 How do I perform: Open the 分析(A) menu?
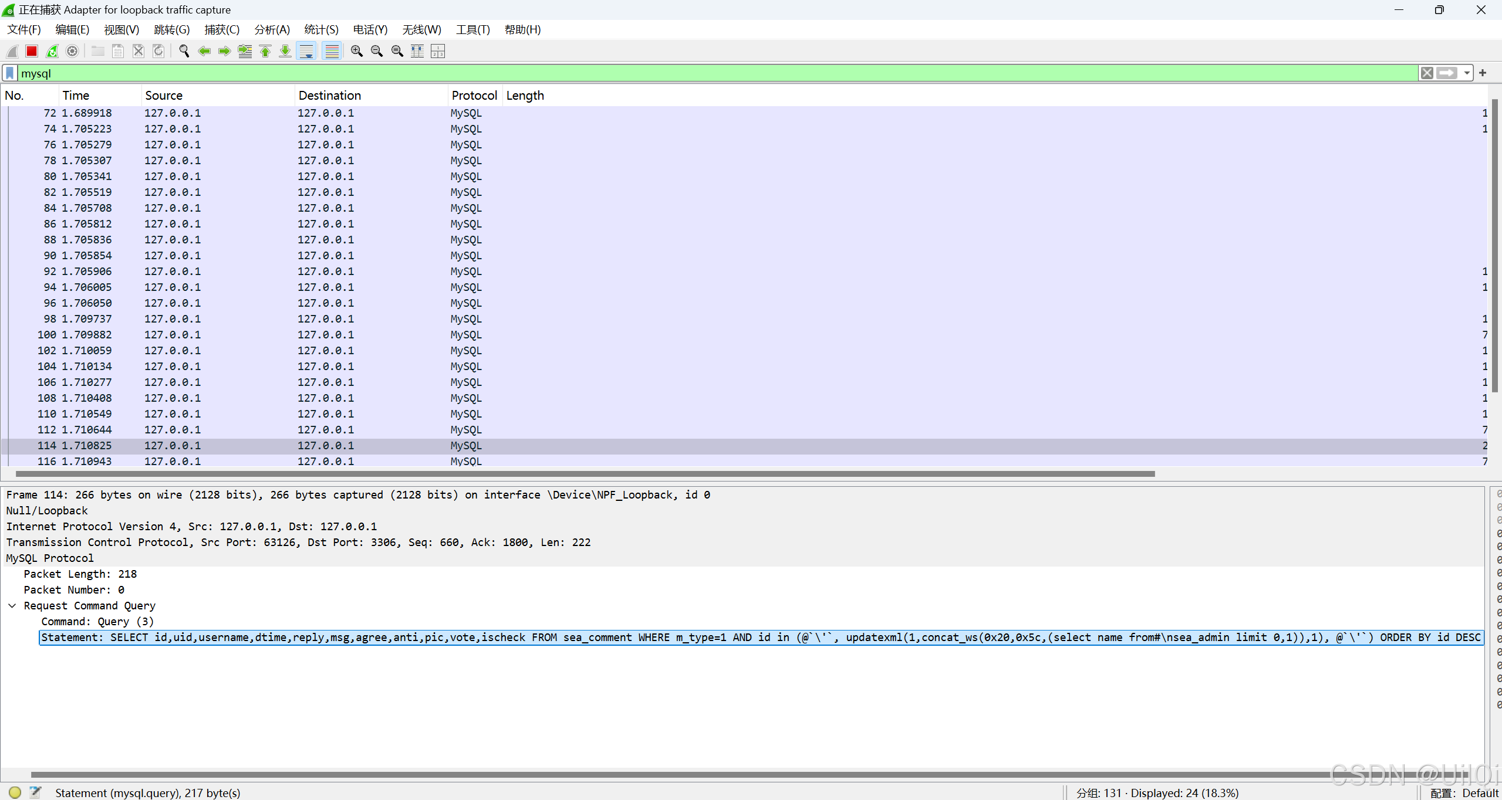(272, 30)
